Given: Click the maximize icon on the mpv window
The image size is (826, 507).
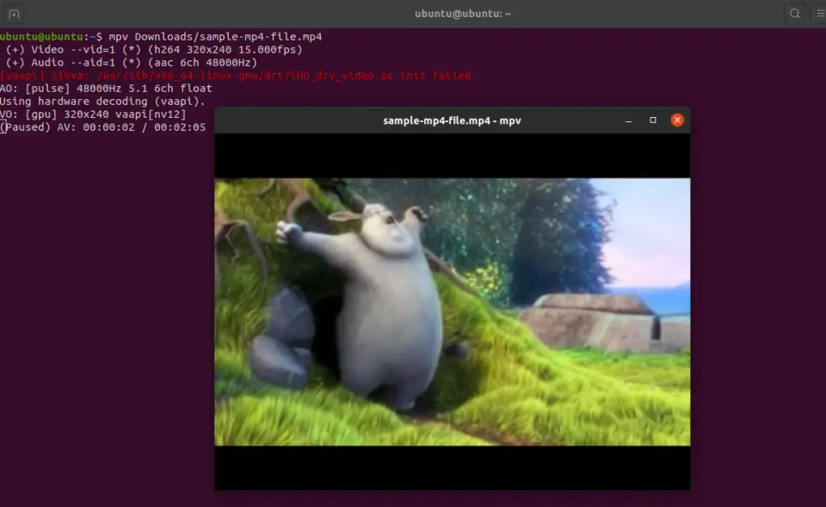Looking at the screenshot, I should click(x=651, y=121).
